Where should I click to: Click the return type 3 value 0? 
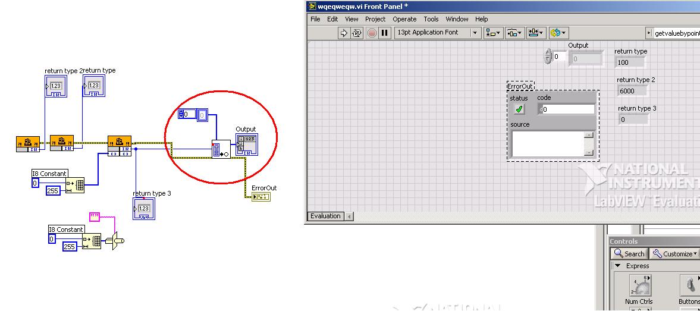click(x=633, y=120)
